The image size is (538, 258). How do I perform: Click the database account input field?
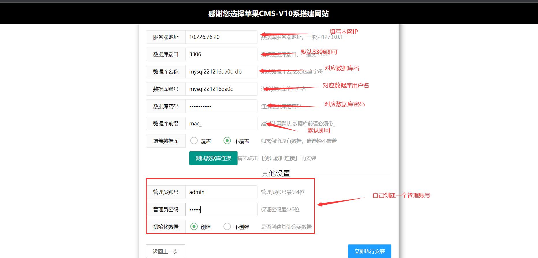(x=221, y=89)
